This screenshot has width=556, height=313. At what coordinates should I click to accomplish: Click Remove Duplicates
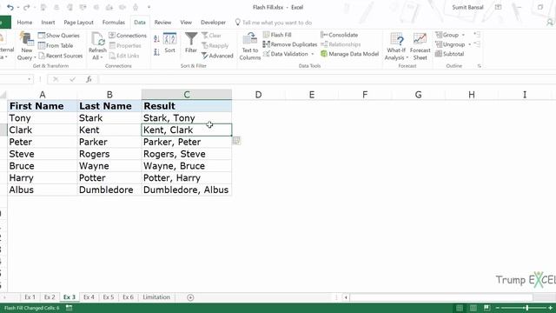(x=290, y=44)
